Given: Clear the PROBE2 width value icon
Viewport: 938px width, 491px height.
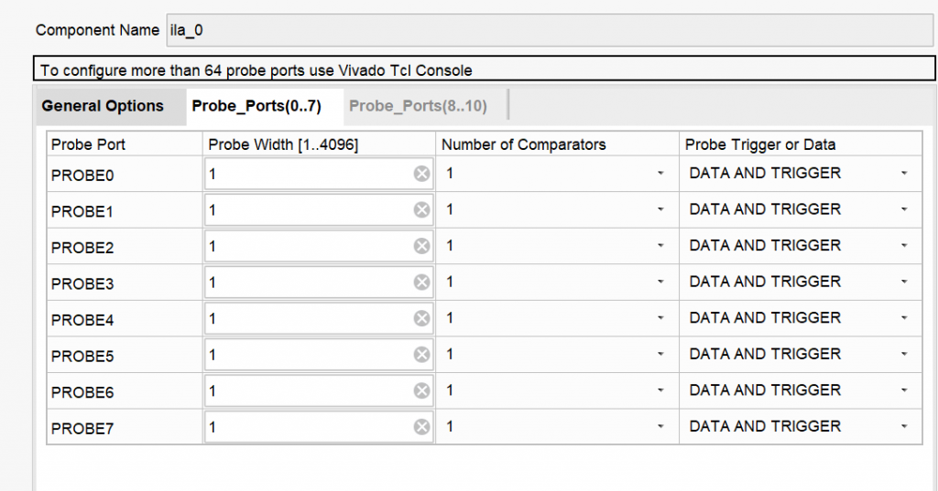Looking at the screenshot, I should coord(421,246).
